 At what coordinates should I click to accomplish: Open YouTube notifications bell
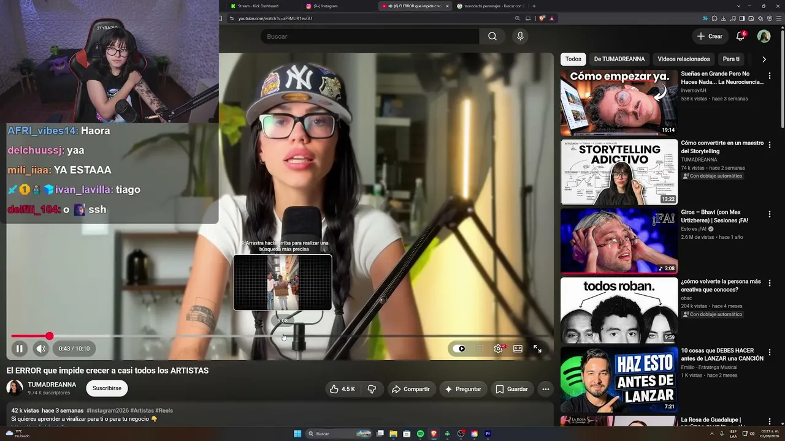click(x=740, y=36)
